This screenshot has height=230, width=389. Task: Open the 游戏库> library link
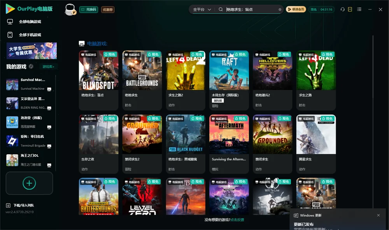(x=48, y=66)
